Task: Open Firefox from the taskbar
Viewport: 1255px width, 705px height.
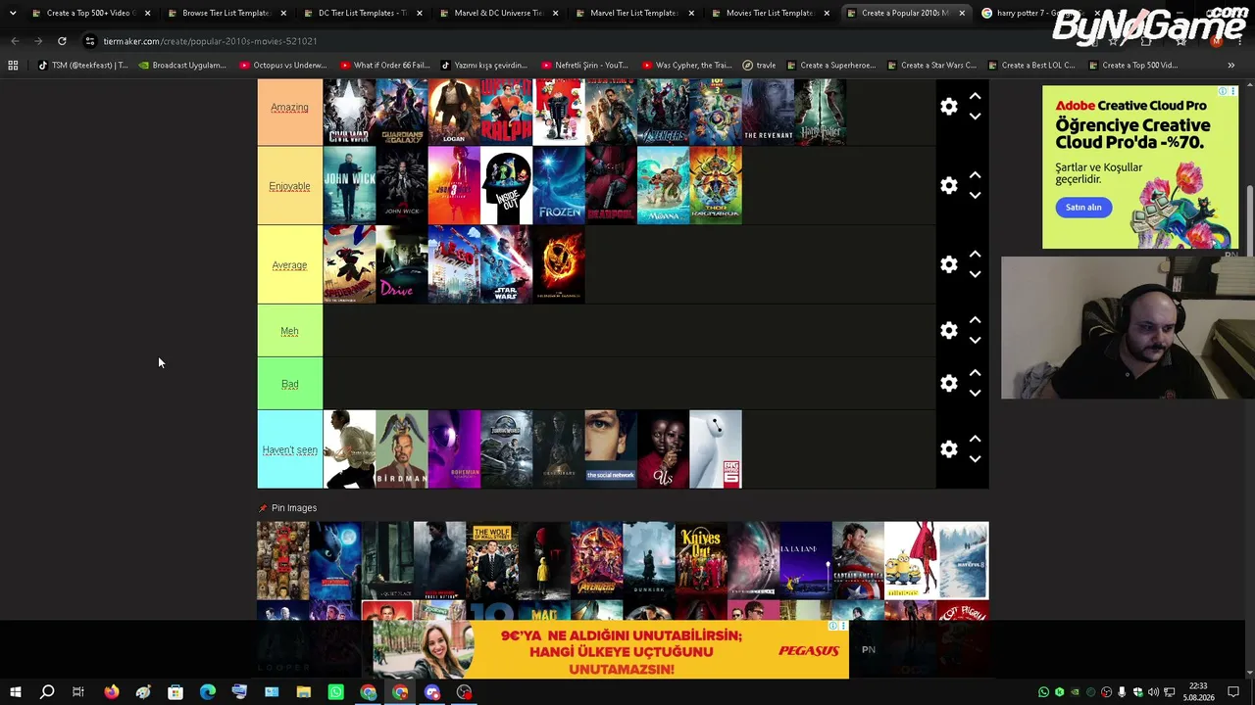Action: point(111,692)
